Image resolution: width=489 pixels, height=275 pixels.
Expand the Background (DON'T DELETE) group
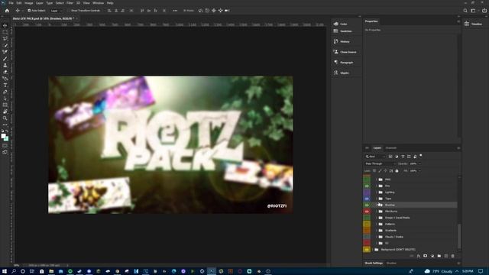click(x=373, y=250)
